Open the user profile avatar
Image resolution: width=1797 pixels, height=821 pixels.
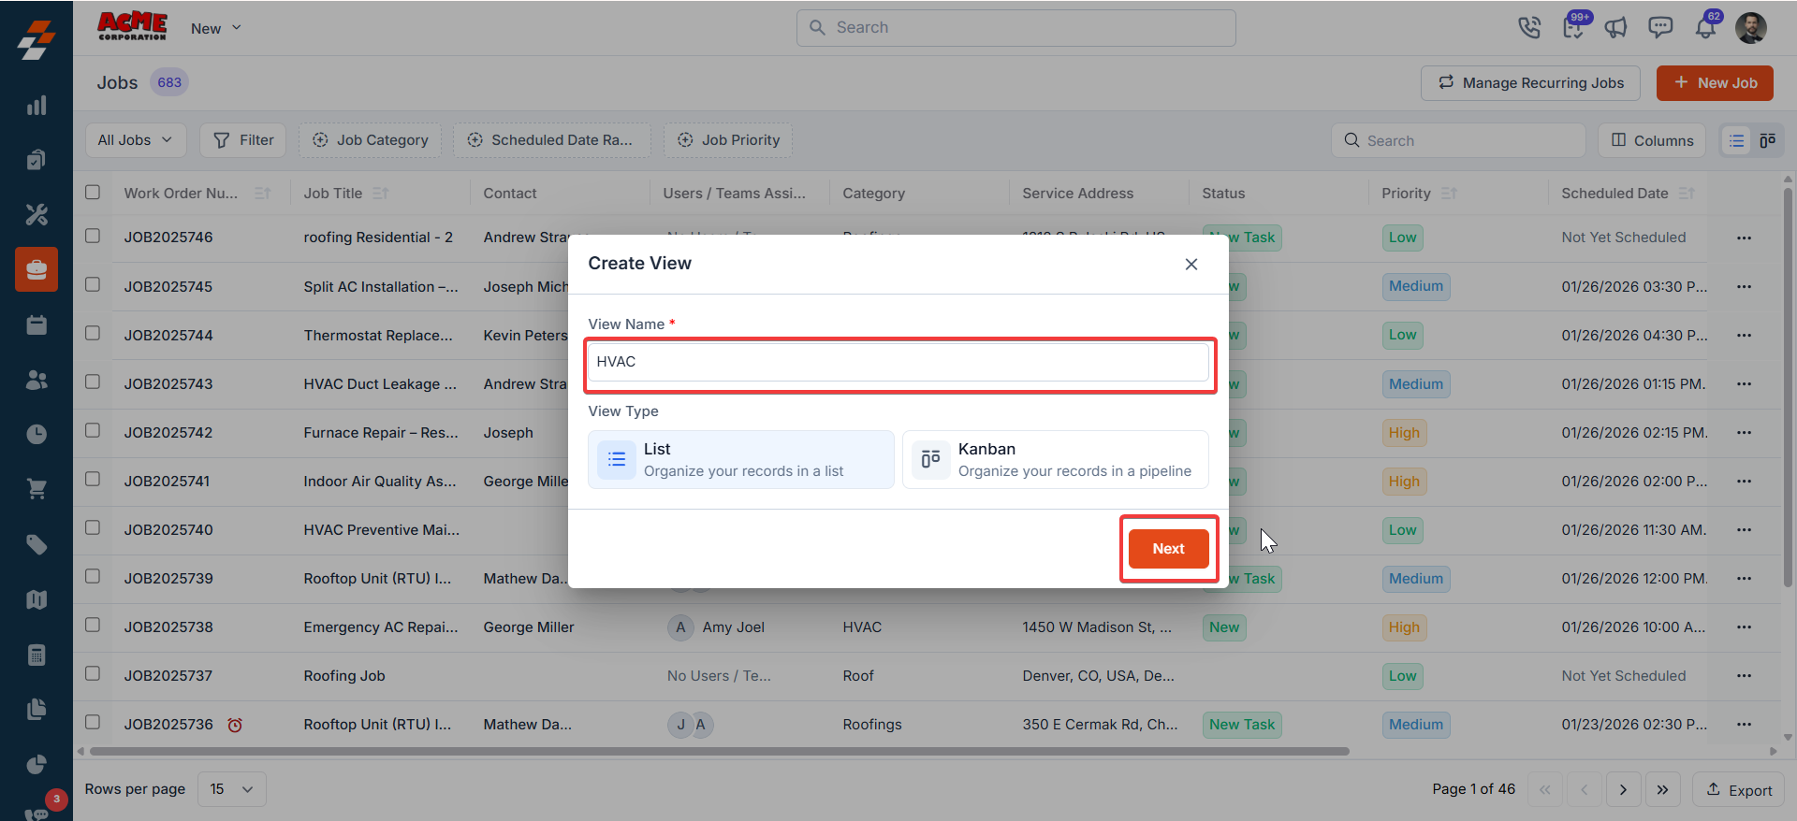[x=1751, y=28]
